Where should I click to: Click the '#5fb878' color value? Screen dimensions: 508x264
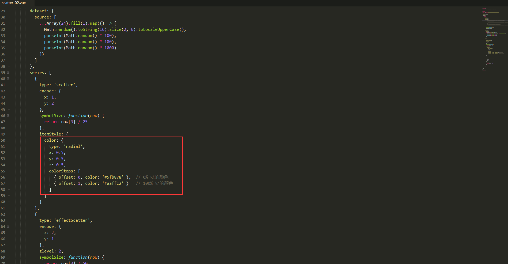click(x=113, y=177)
